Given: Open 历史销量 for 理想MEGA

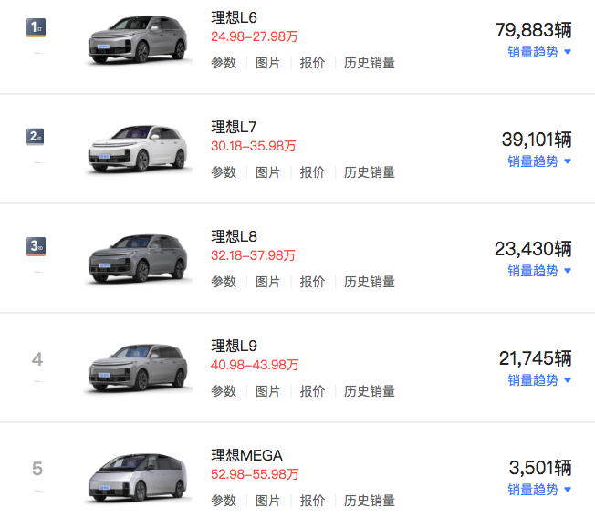Looking at the screenshot, I should point(370,501).
